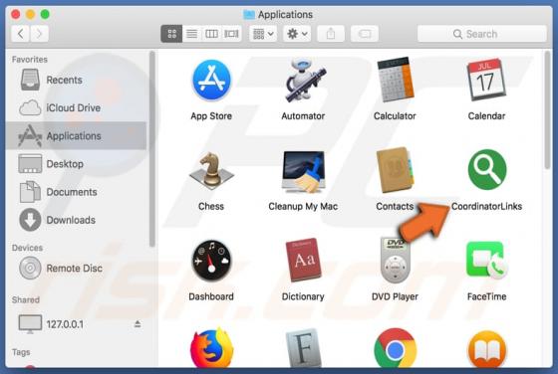Select the Chess app icon
Image resolution: width=558 pixels, height=374 pixels.
[211, 171]
